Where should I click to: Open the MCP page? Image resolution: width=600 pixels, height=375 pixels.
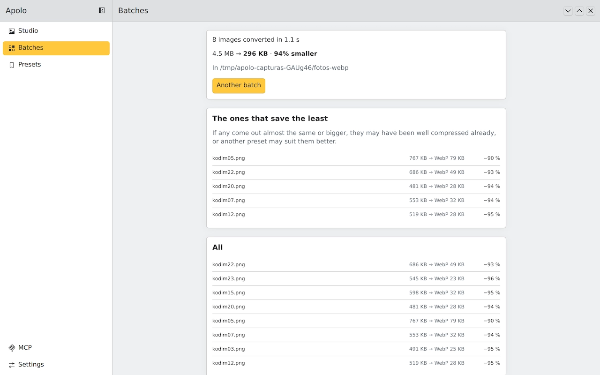(56, 348)
